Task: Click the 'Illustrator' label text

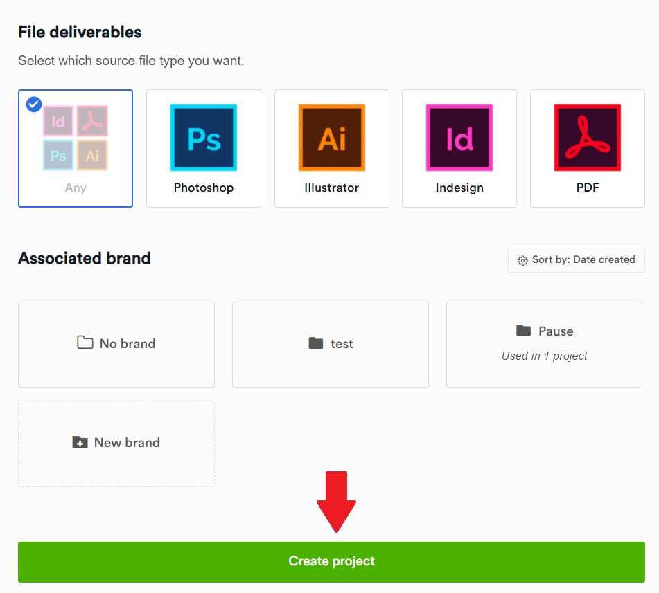Action: (332, 188)
